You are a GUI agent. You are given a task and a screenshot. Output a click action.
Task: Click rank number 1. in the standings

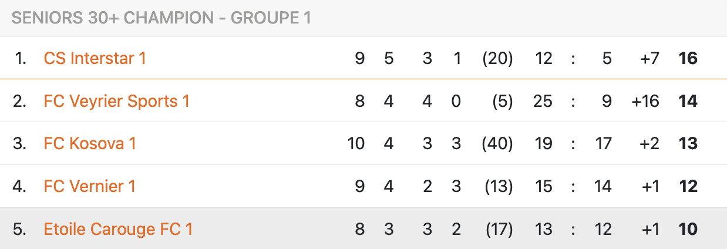(x=21, y=58)
